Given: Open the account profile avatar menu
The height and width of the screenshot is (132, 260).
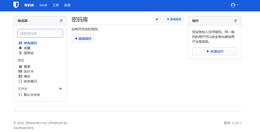Looking at the screenshot, I should coord(234,5).
